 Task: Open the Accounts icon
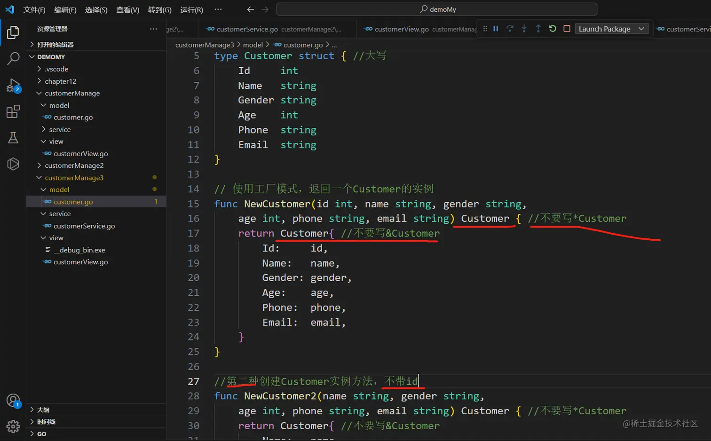[x=13, y=401]
